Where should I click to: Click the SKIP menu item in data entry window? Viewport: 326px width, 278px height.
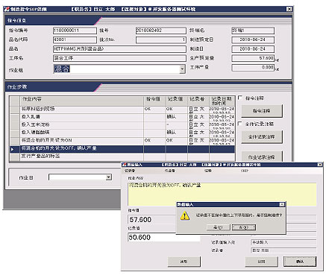[x=245, y=171]
